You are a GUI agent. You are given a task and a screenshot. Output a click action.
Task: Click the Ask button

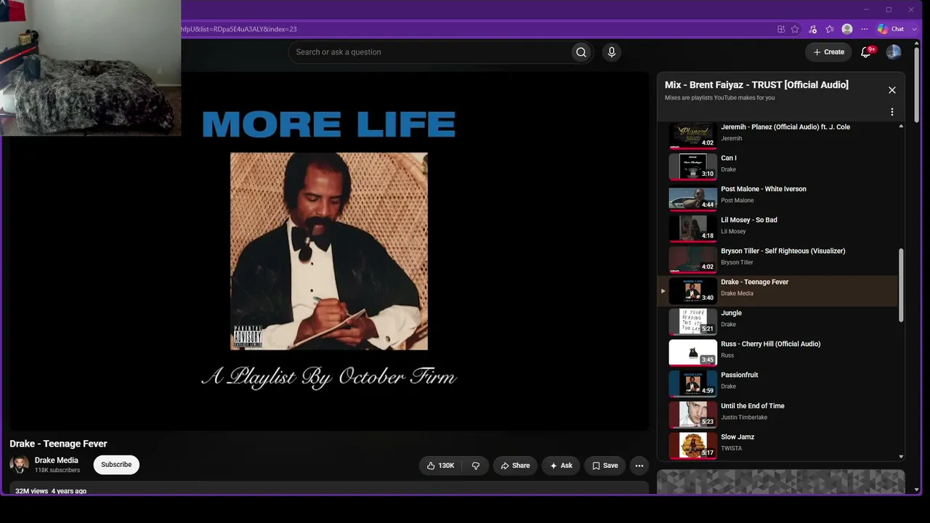pyautogui.click(x=561, y=466)
